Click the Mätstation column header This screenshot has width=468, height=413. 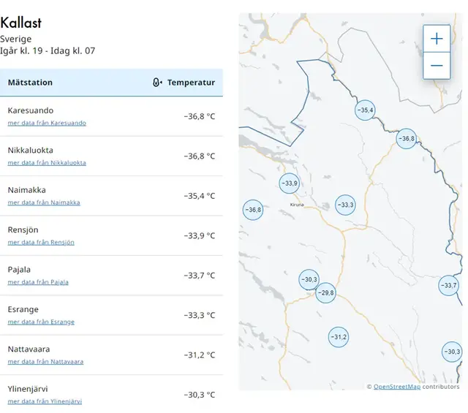coord(30,83)
